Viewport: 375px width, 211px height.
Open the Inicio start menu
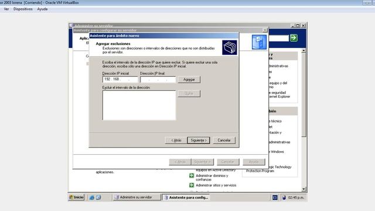76,198
